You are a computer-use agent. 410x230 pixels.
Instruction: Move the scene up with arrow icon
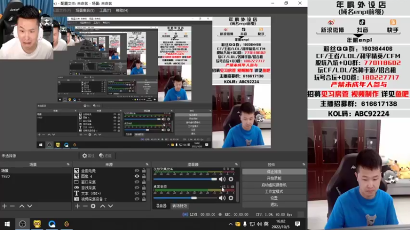[22, 206]
